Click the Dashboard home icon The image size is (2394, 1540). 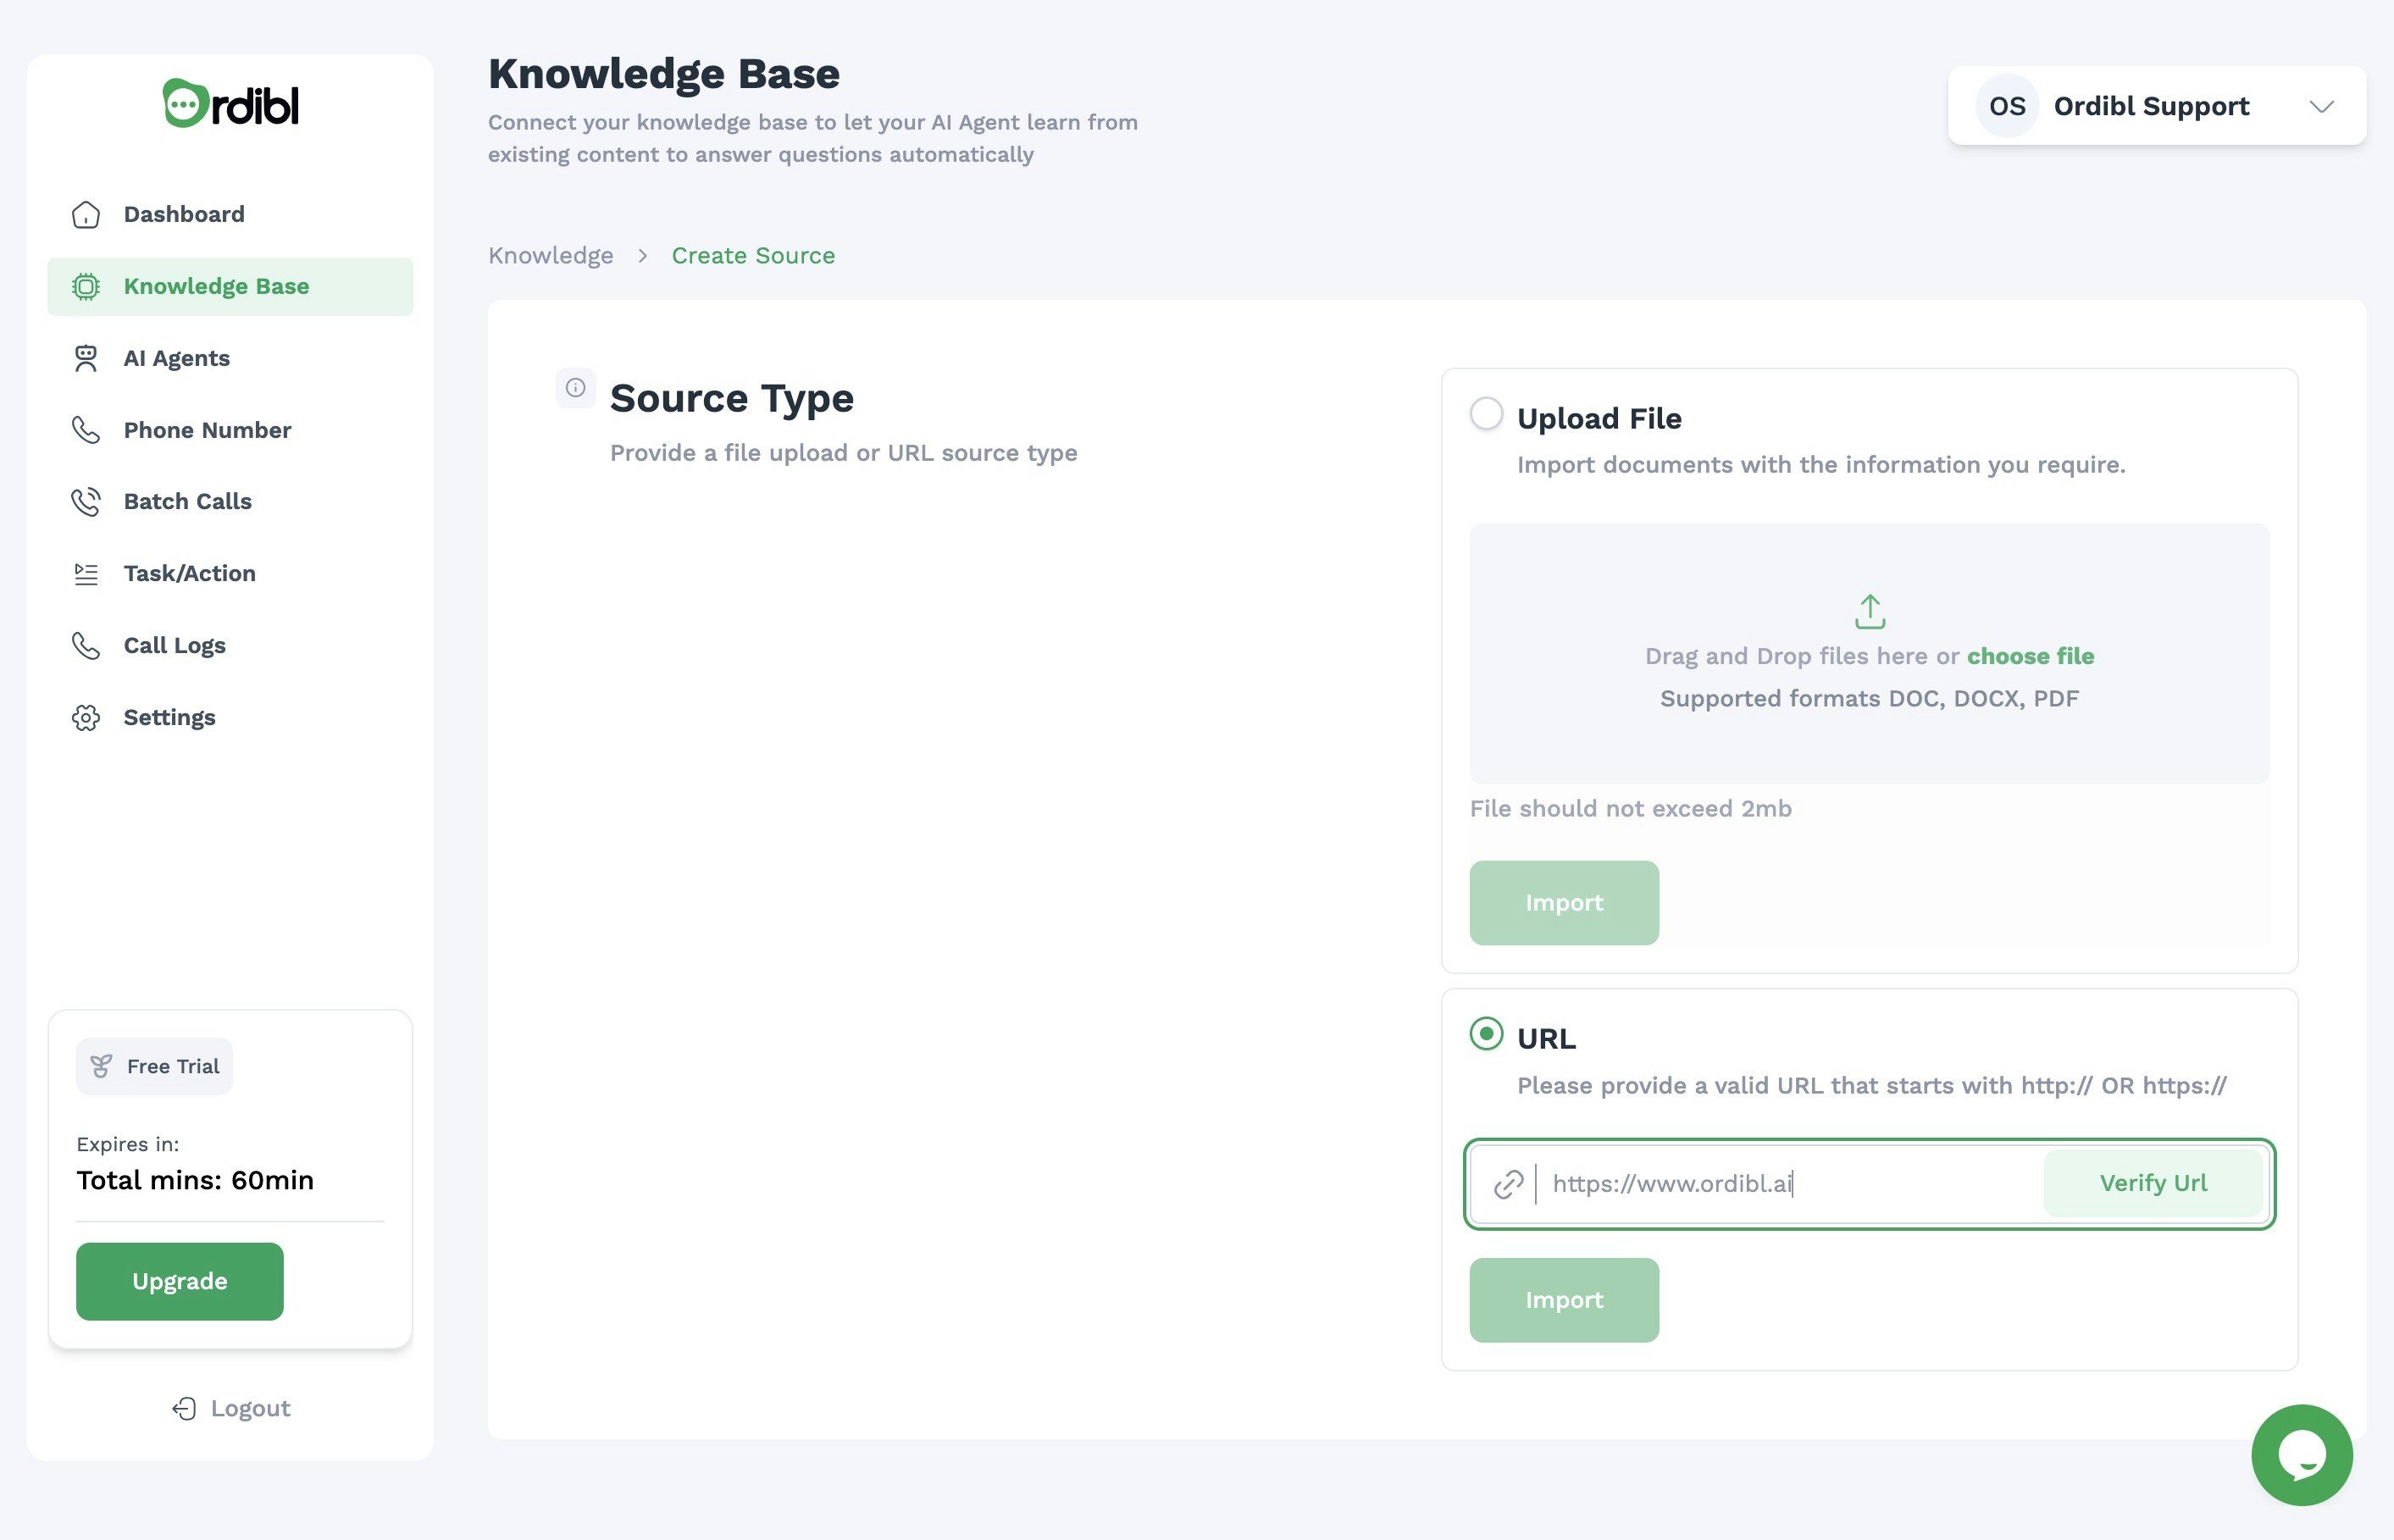coord(86,214)
